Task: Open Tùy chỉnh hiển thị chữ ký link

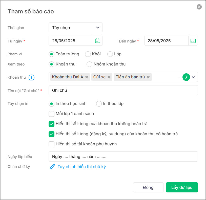Action: pyautogui.click(x=81, y=167)
